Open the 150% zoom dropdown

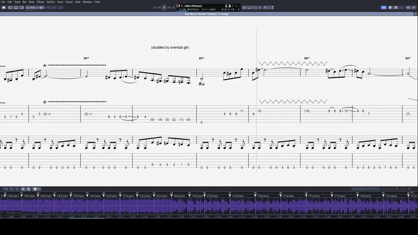click(x=31, y=8)
